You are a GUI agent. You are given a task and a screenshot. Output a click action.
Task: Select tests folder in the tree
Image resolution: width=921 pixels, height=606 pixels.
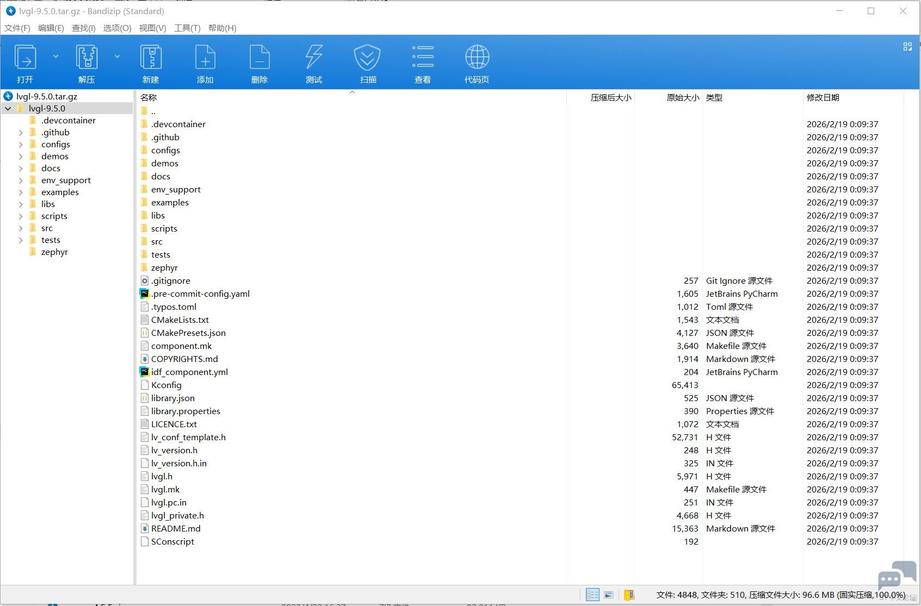(51, 240)
